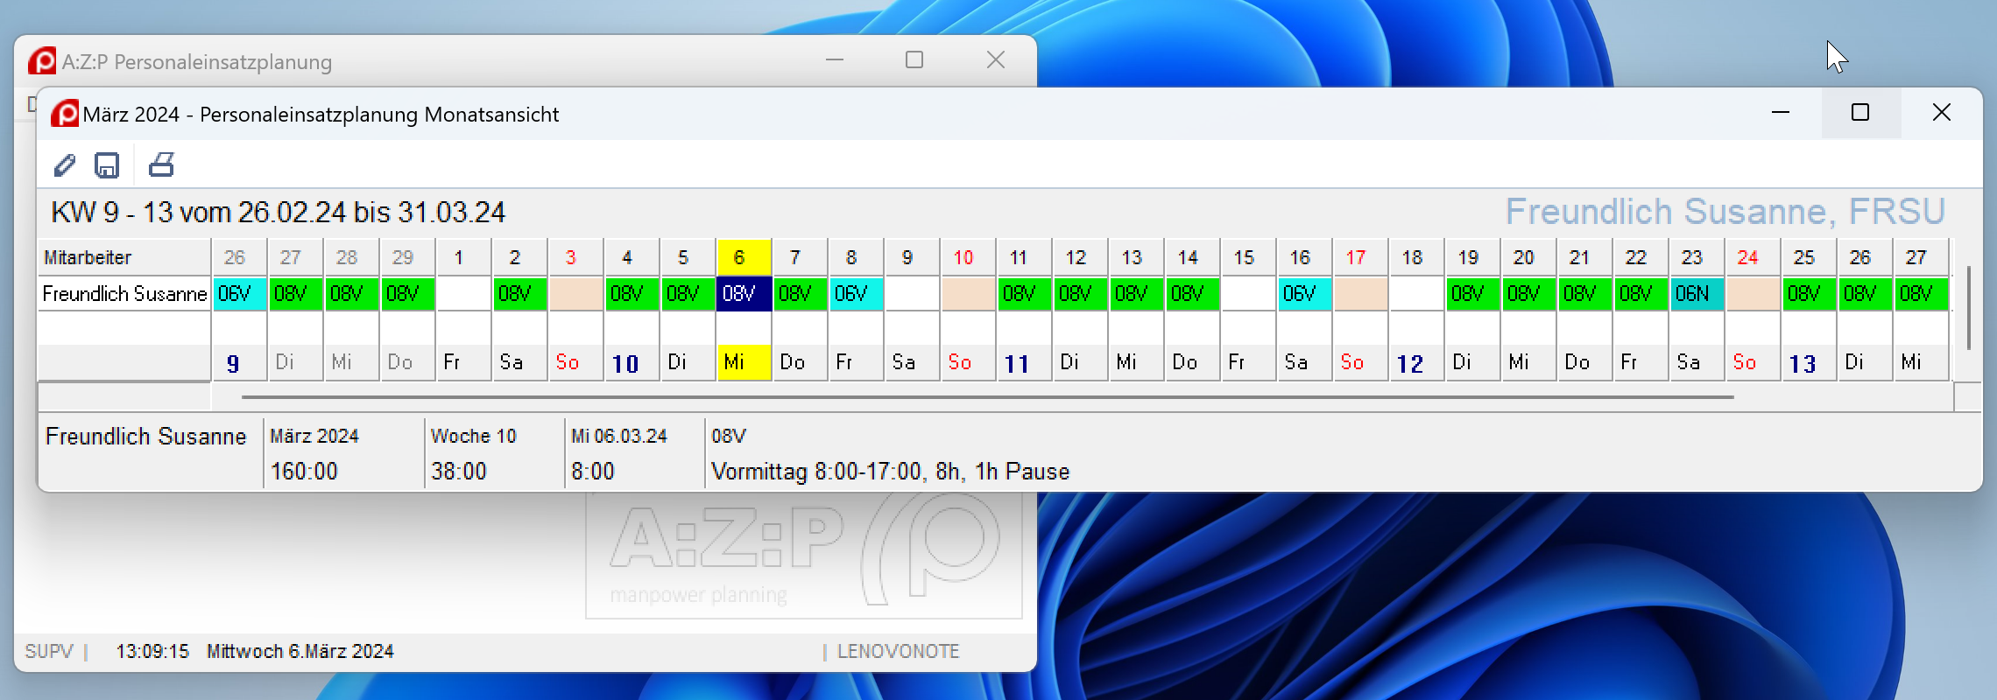Minimize the Monatsansicht window

click(x=1781, y=113)
